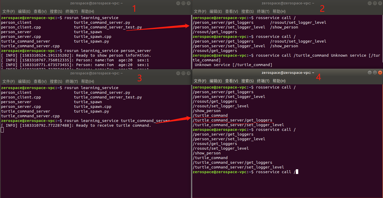Minimize the active front terminal window

tap(370, 73)
